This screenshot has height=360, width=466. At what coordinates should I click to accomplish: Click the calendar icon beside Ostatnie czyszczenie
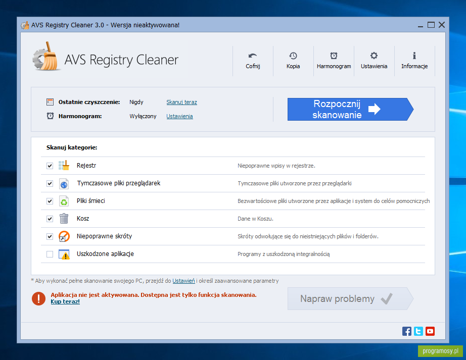tap(50, 102)
